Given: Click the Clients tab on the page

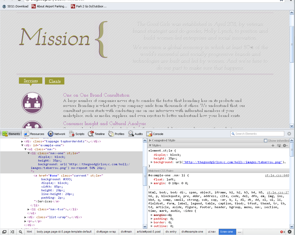Looking at the screenshot, I should [x=55, y=81].
